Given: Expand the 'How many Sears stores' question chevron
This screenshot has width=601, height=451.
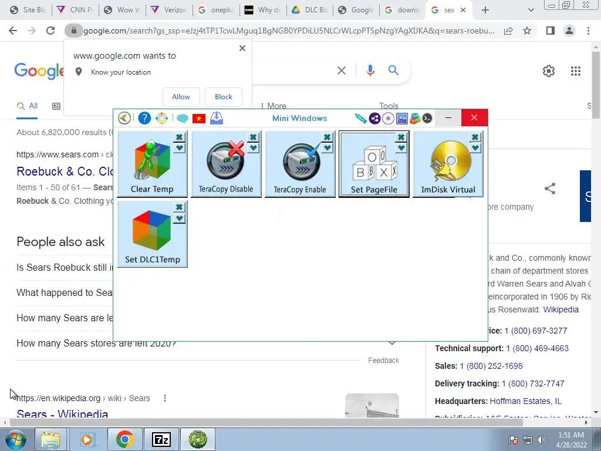Looking at the screenshot, I should [x=391, y=343].
